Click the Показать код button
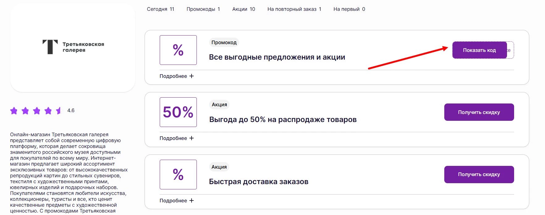This screenshot has height=215, width=545. [480, 50]
